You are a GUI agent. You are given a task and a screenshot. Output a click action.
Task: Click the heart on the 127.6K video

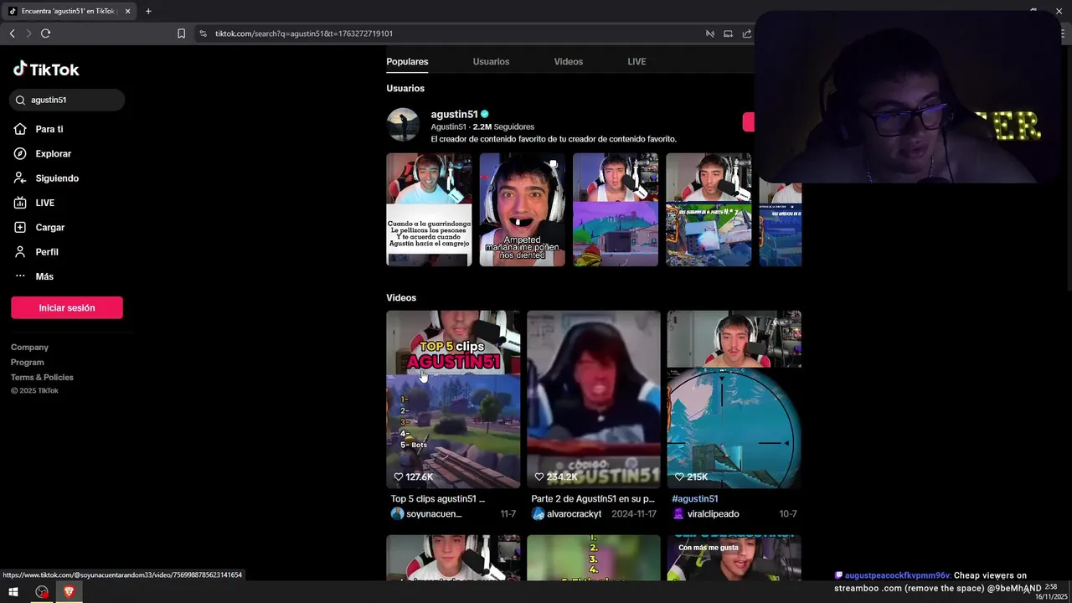(399, 477)
